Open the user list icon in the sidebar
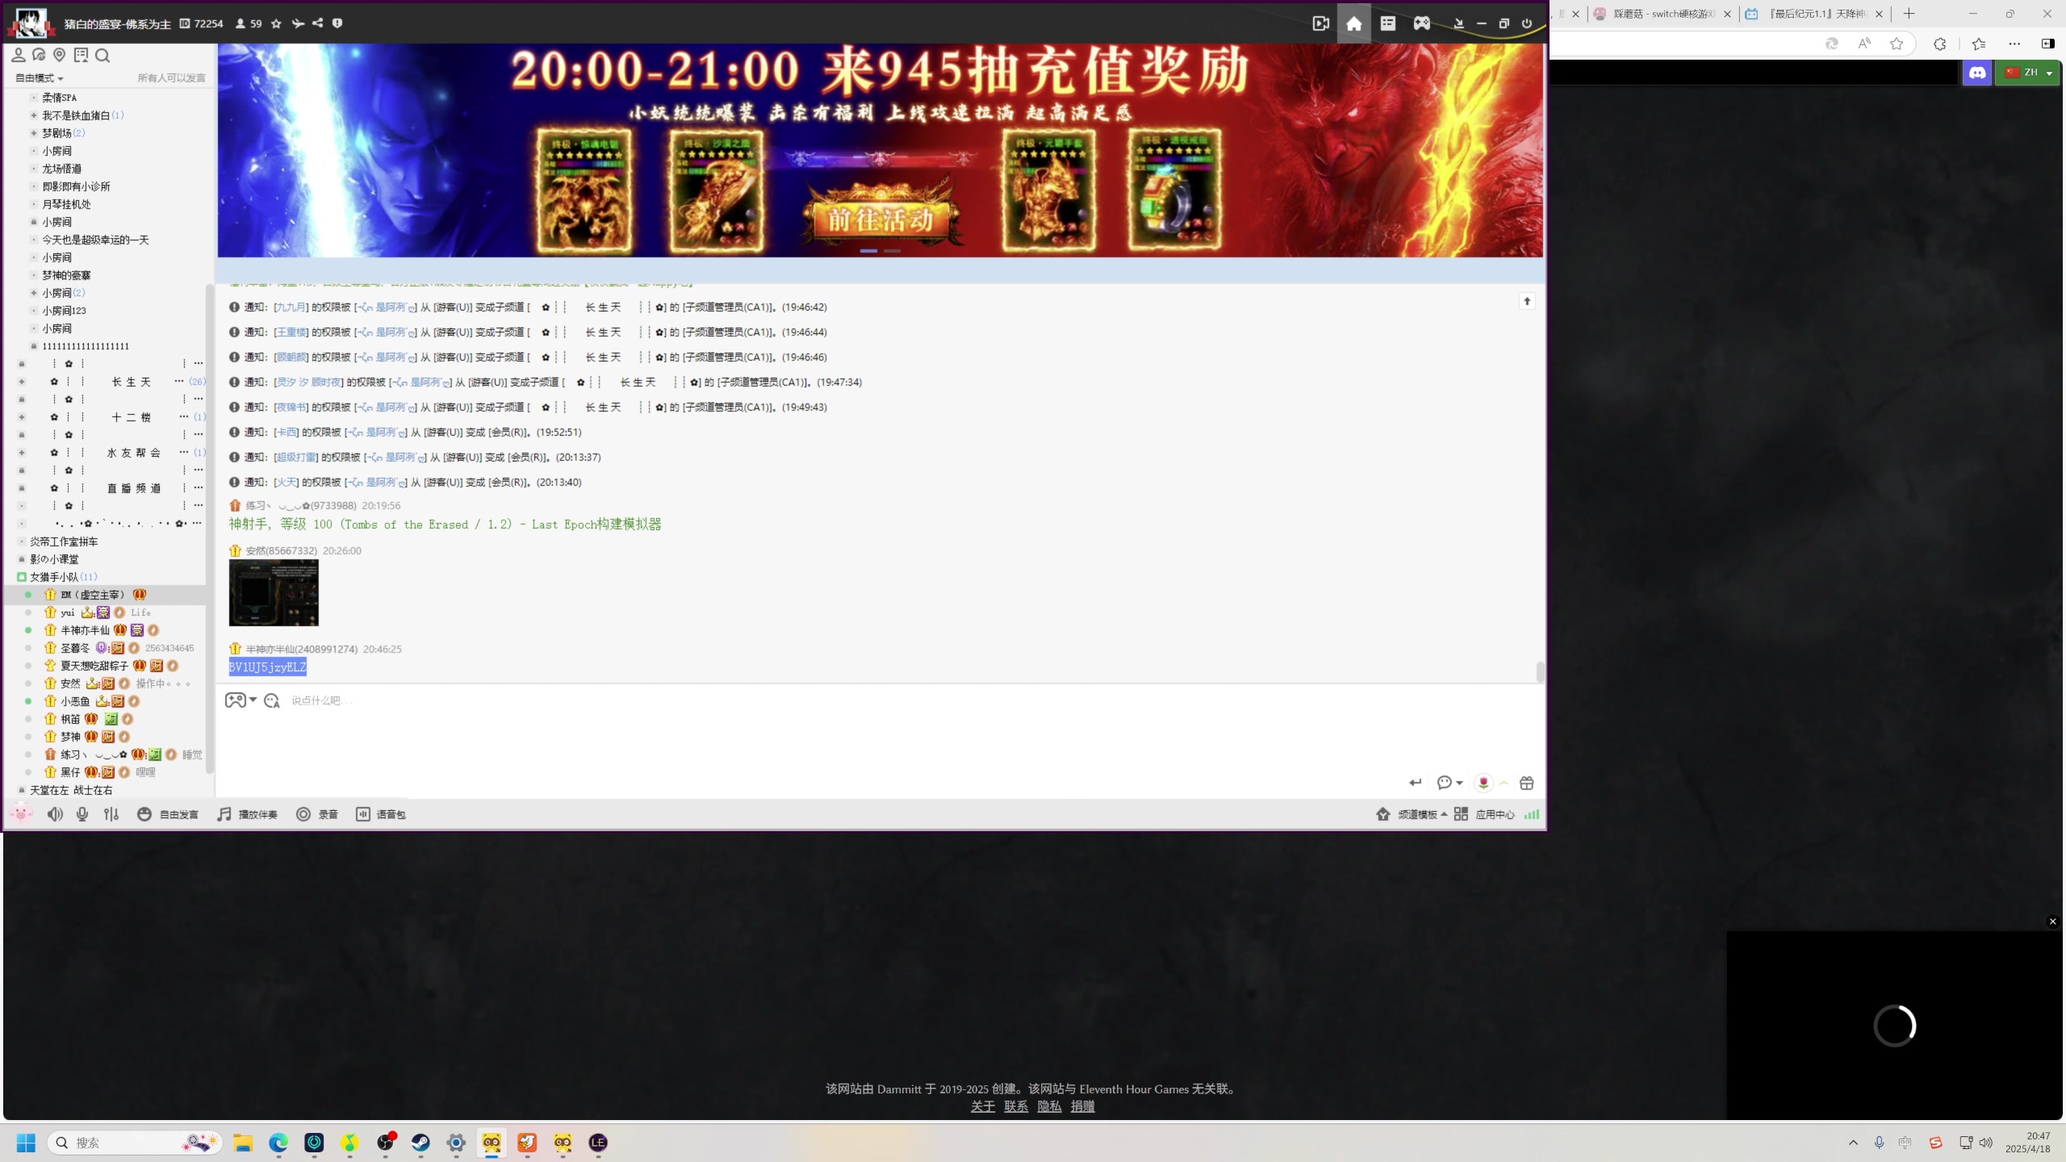This screenshot has width=2066, height=1162. point(18,55)
